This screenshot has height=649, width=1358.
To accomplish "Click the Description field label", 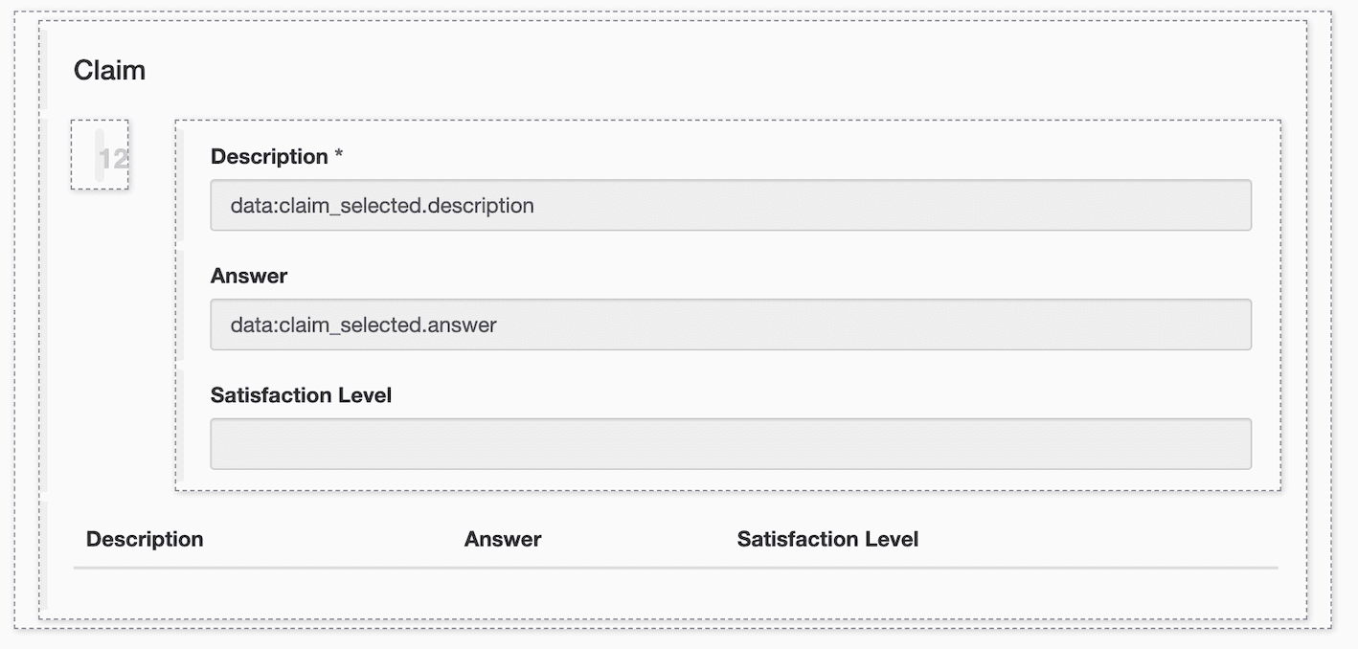I will tap(268, 156).
